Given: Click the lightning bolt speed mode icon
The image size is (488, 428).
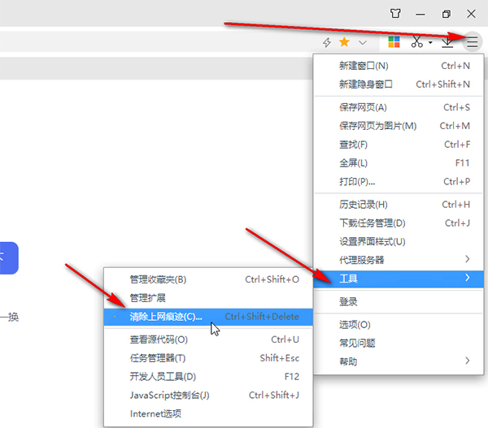Looking at the screenshot, I should pyautogui.click(x=327, y=42).
